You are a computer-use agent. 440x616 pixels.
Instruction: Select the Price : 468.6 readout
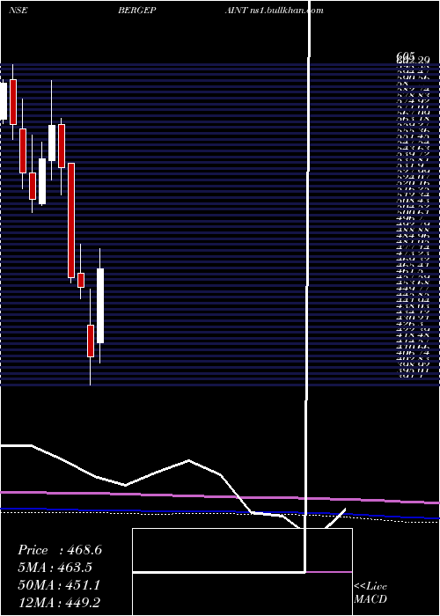(x=60, y=550)
